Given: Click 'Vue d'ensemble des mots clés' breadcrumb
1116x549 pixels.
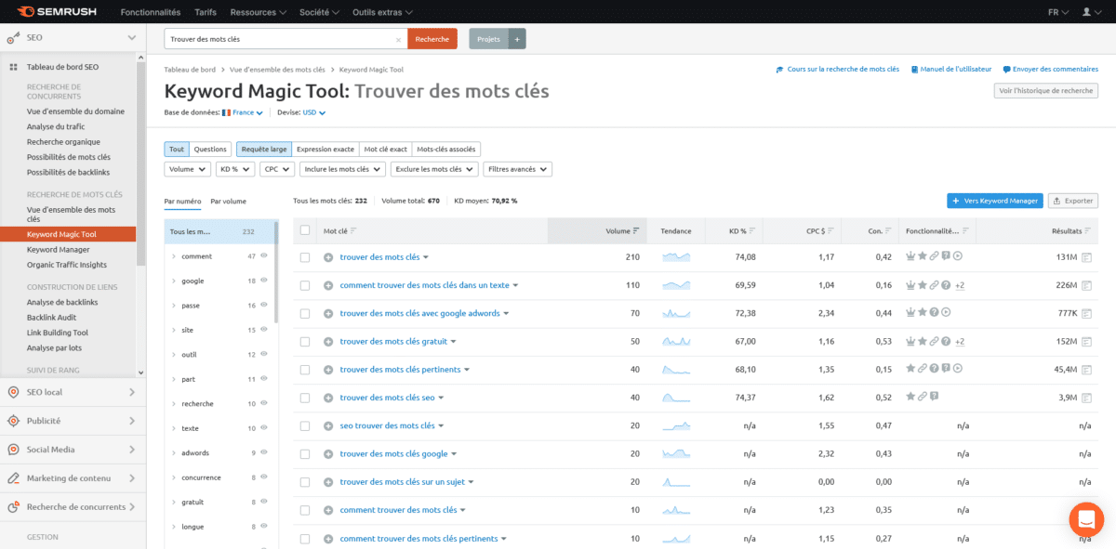Looking at the screenshot, I should 277,70.
